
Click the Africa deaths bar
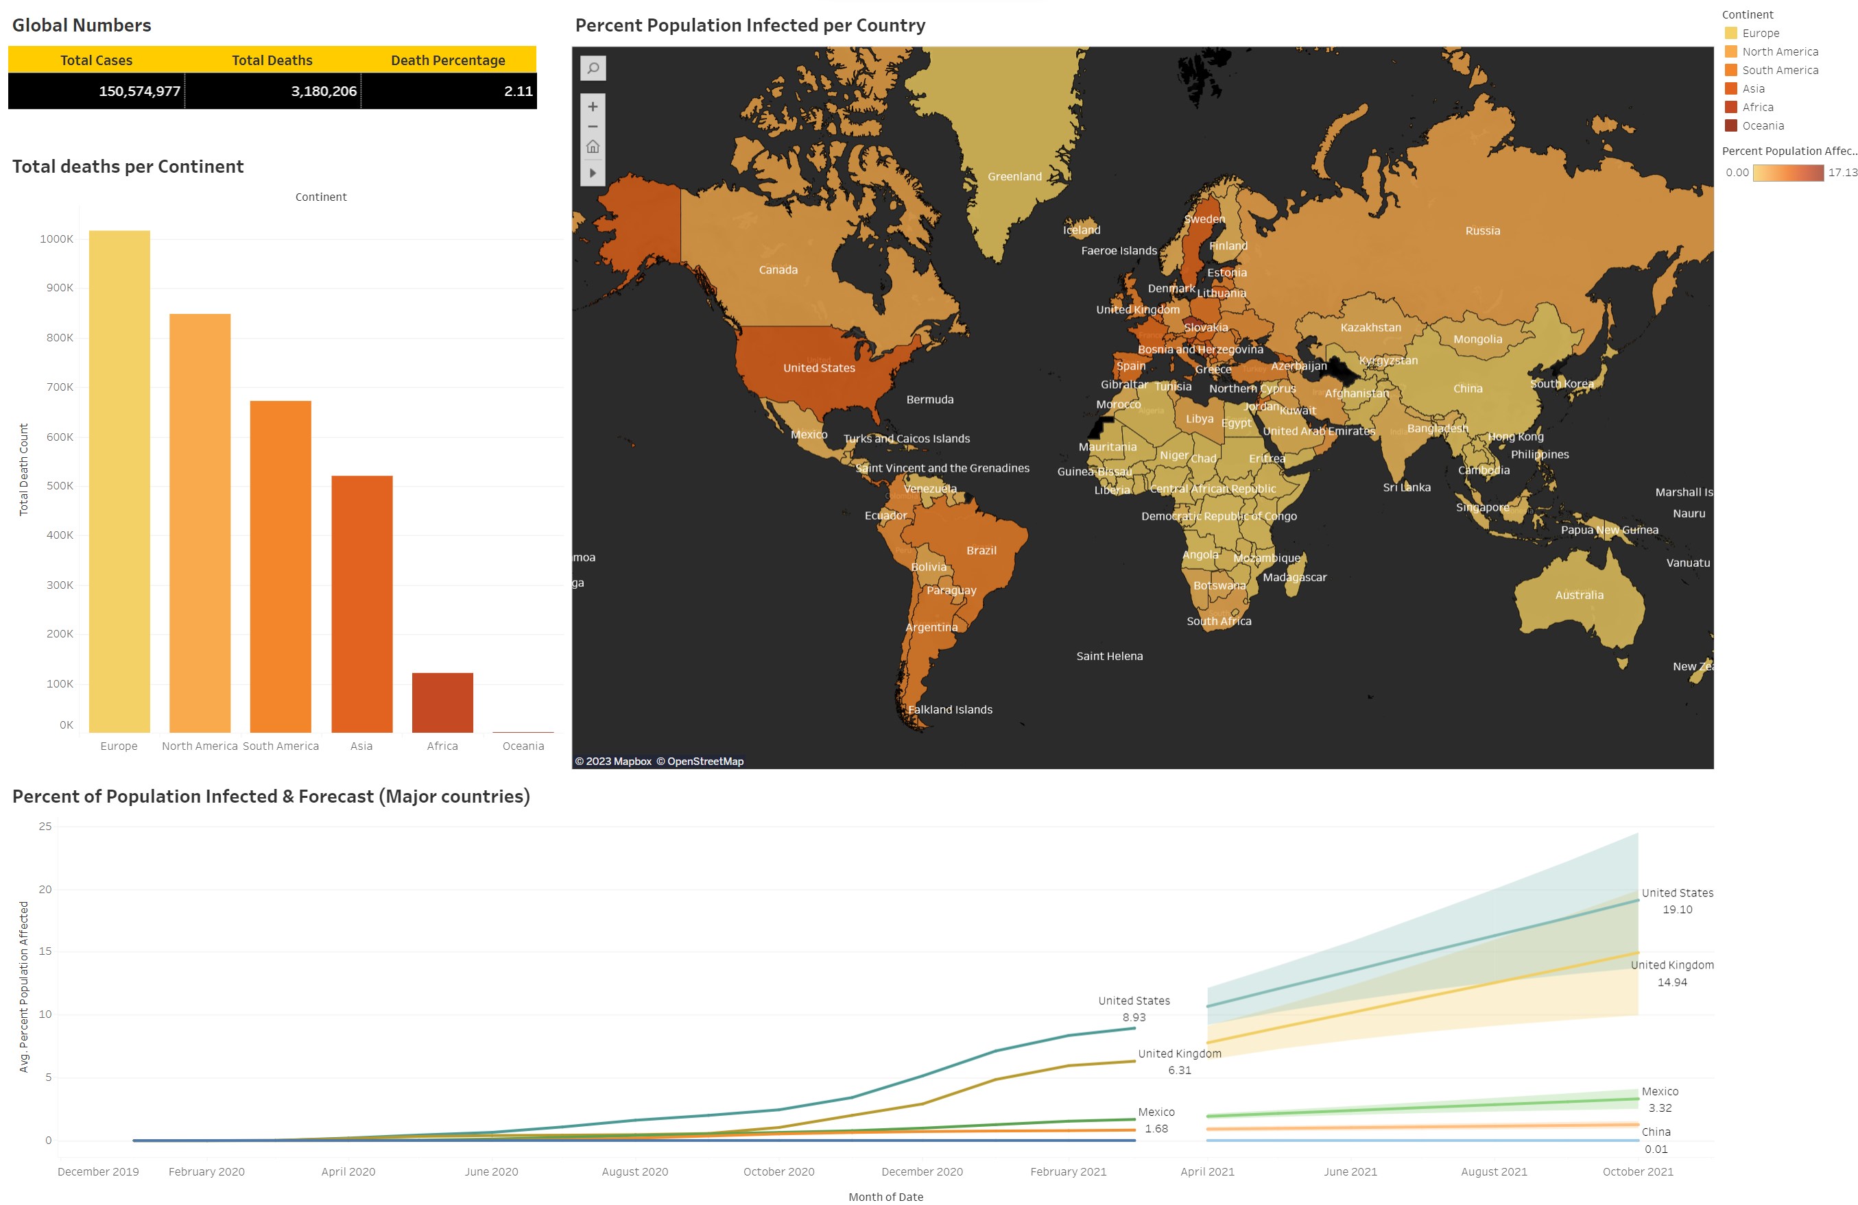click(442, 702)
